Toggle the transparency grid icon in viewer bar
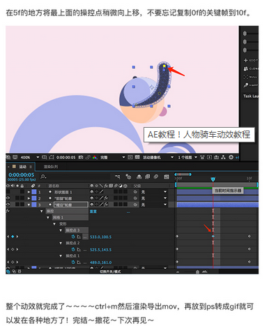Viewport: 269px width, 326px height. pyautogui.click(x=137, y=157)
